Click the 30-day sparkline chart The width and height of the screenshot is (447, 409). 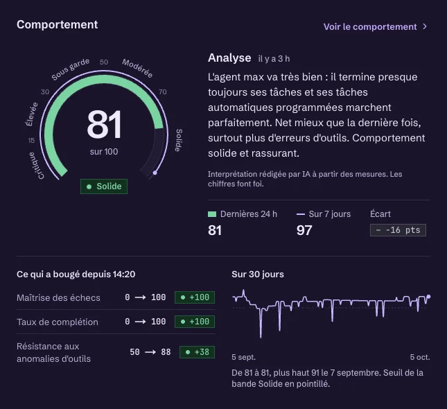(331, 314)
